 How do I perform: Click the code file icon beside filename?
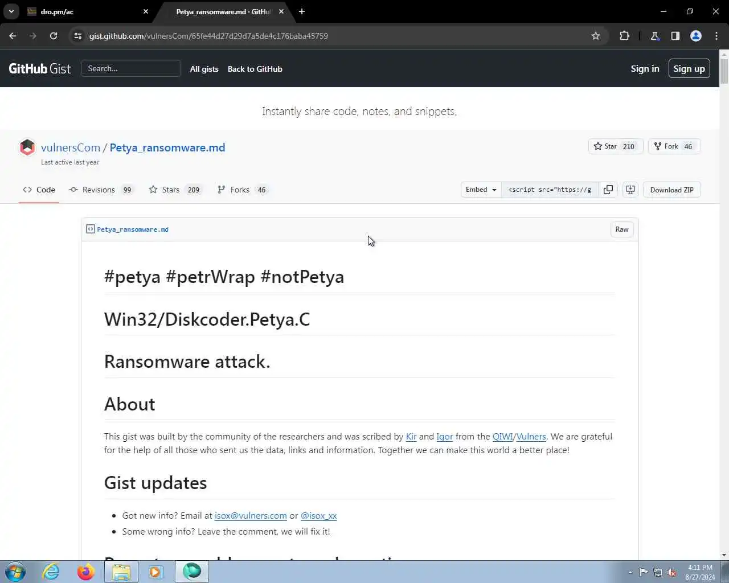(90, 229)
